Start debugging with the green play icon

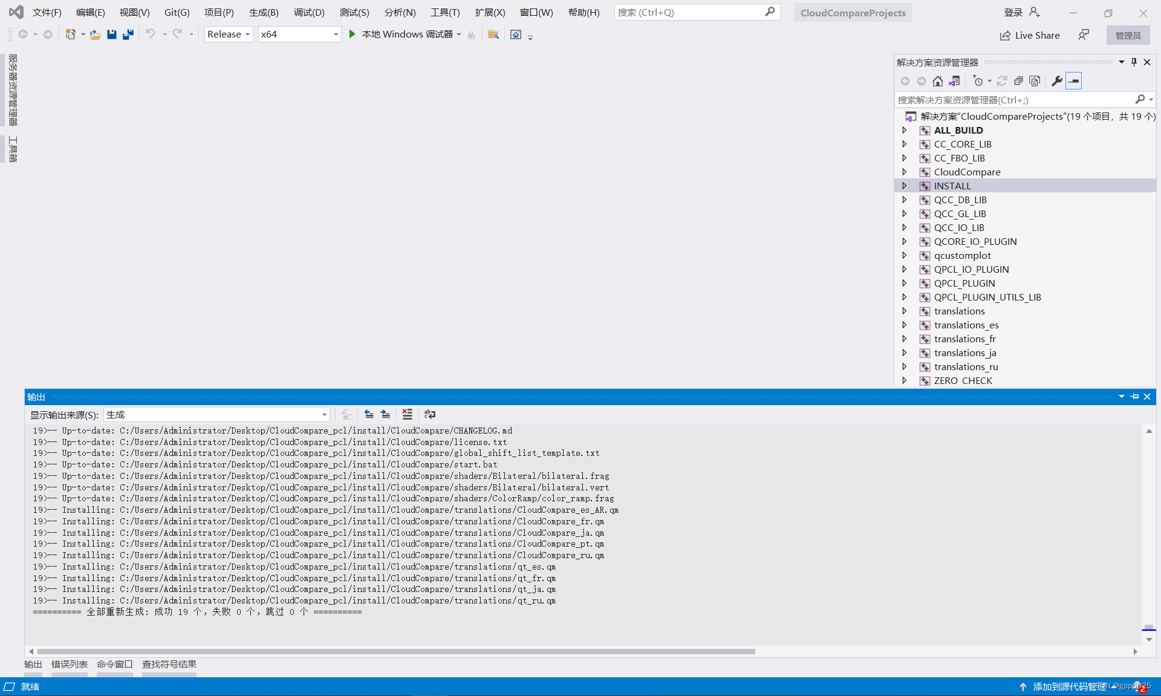point(352,34)
